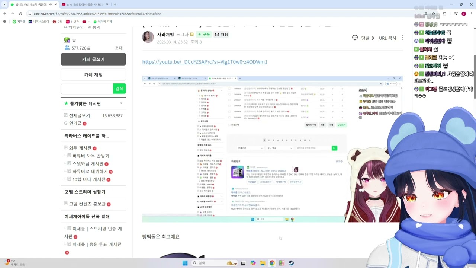The height and width of the screenshot is (268, 476).
Task: Click the taskbar 검색 search box
Action: tap(214, 263)
